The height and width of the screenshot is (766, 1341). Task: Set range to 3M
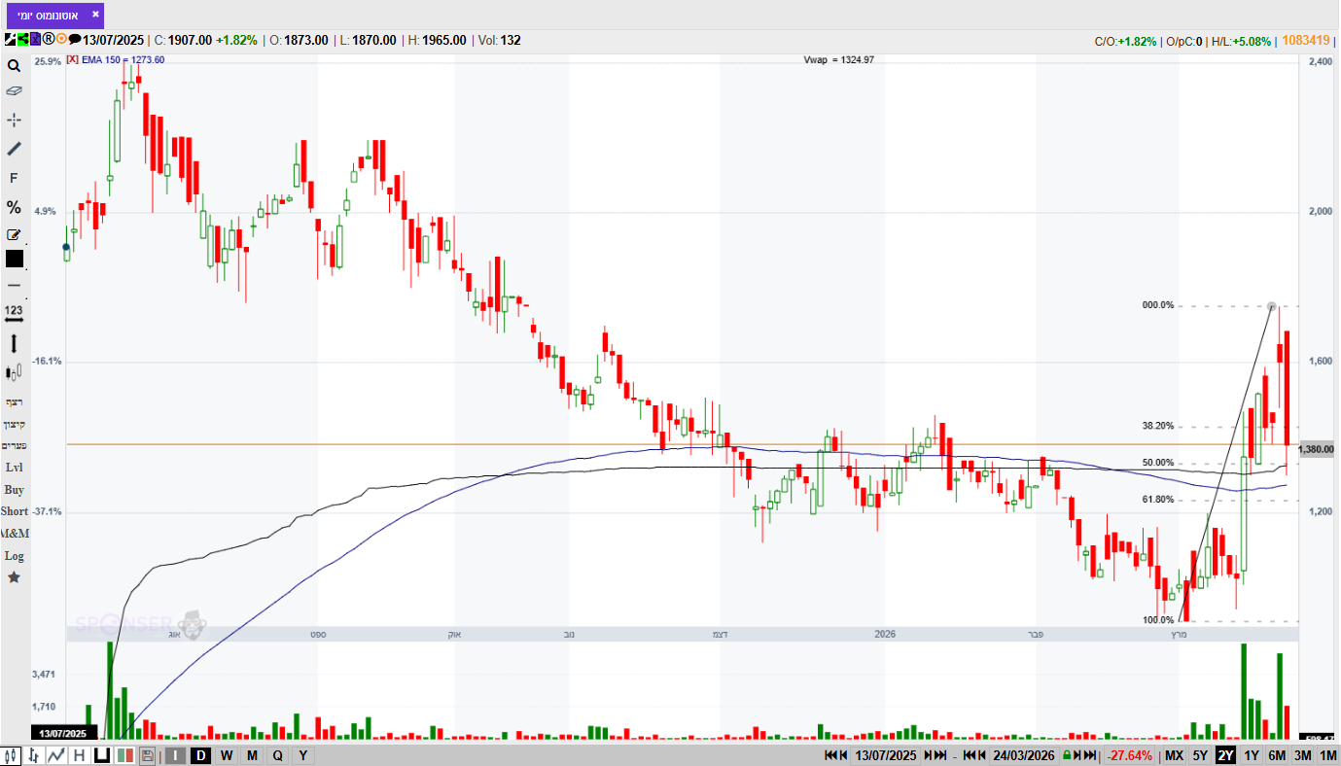pyautogui.click(x=1303, y=755)
